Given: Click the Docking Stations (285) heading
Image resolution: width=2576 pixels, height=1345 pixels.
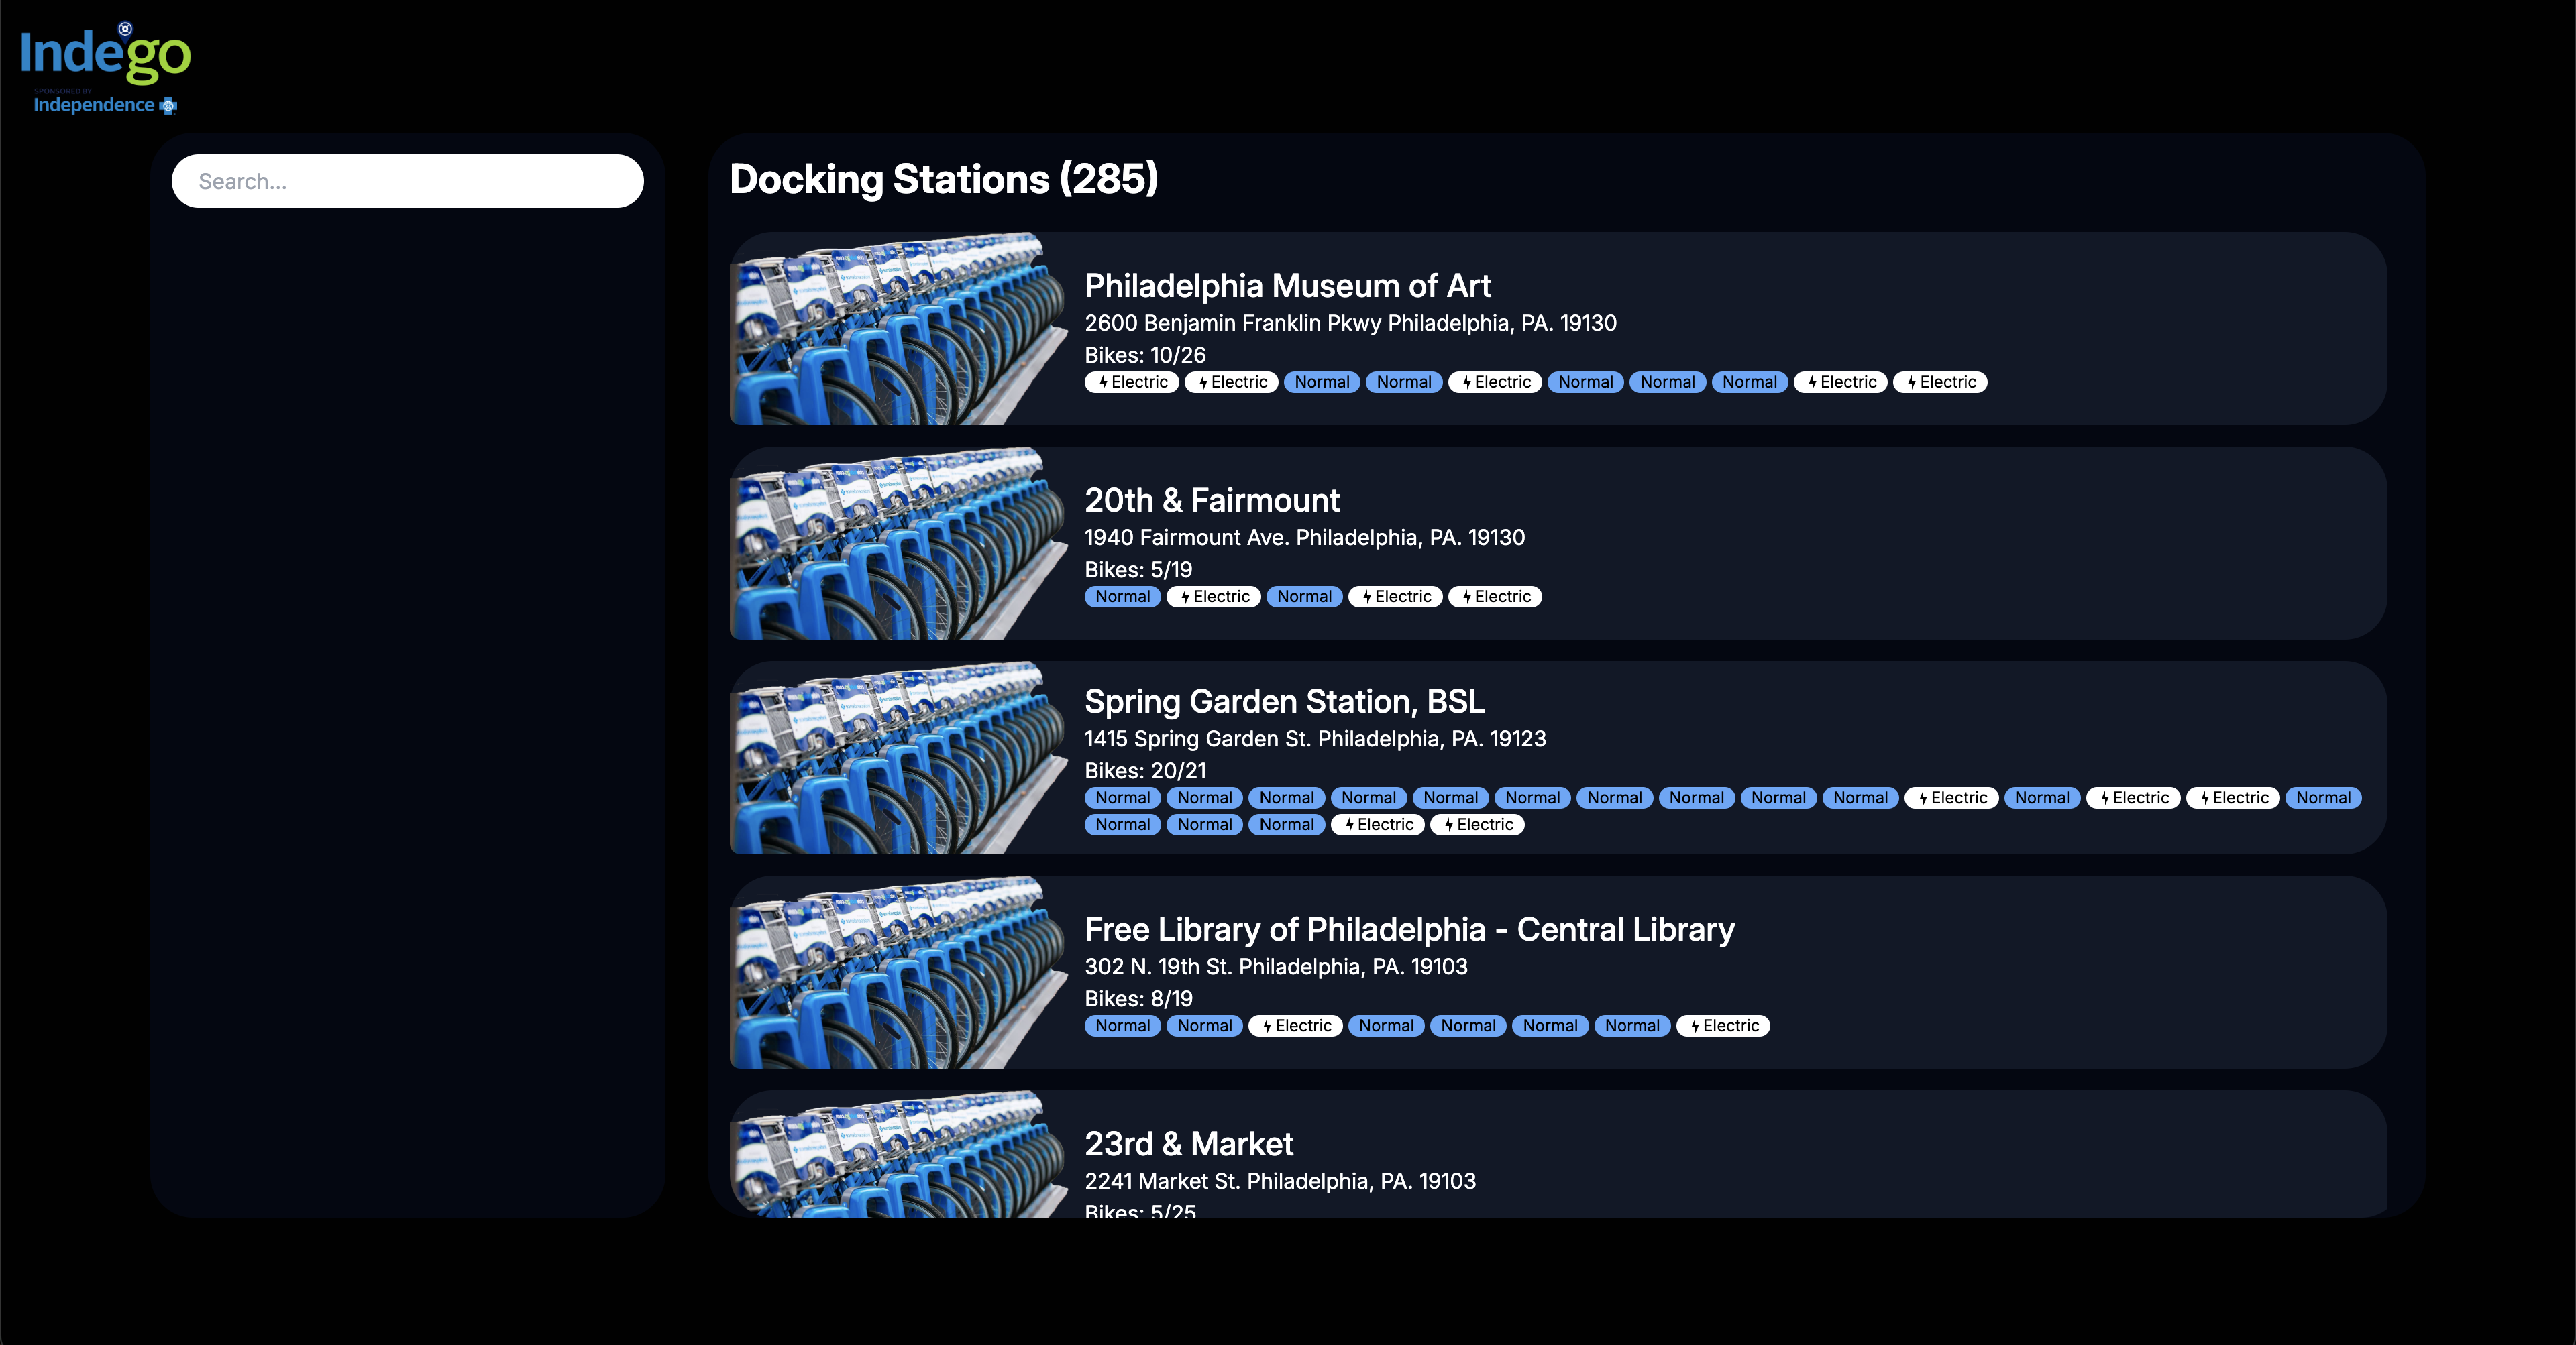Looking at the screenshot, I should [x=944, y=179].
